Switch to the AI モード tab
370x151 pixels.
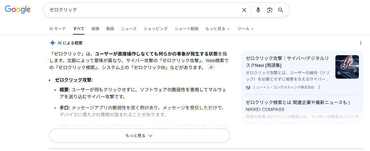pos(57,29)
